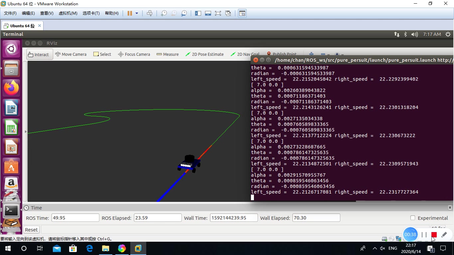Image resolution: width=454 pixels, height=255 pixels.
Task: Open the Terminal launcher icon
Action: click(x=11, y=211)
